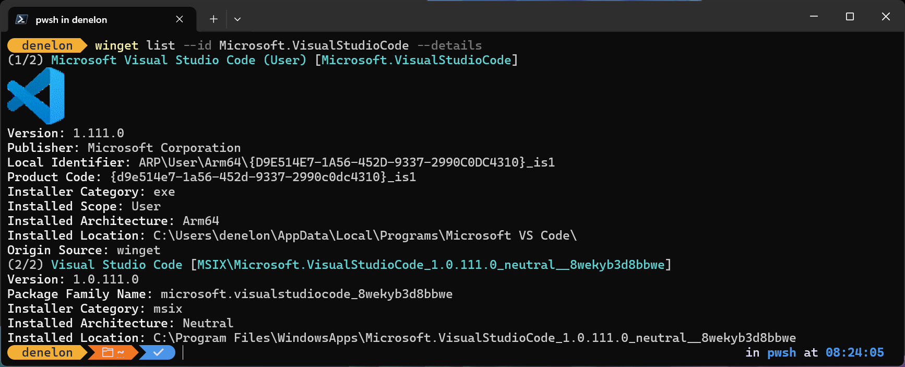This screenshot has height=367, width=905.
Task: Click 'Installed Architecture: Neutral' line
Action: coord(121,323)
